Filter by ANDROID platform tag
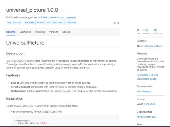This screenshot has width=170, height=127. (x=40, y=22)
